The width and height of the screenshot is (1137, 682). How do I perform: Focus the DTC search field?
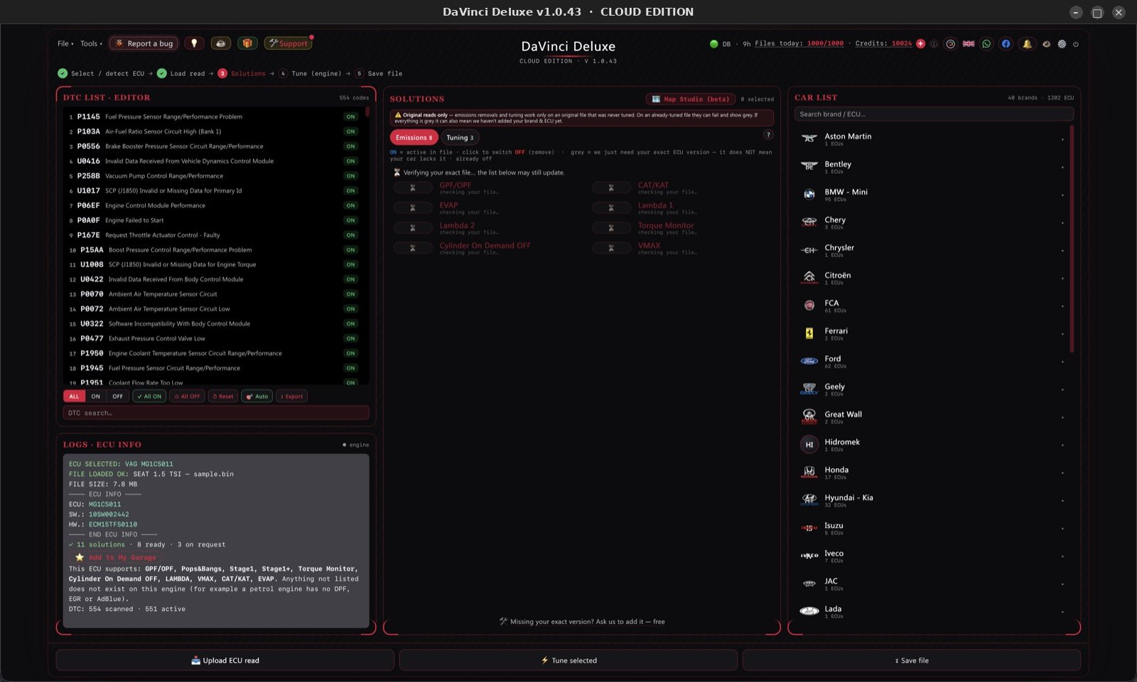pos(216,413)
